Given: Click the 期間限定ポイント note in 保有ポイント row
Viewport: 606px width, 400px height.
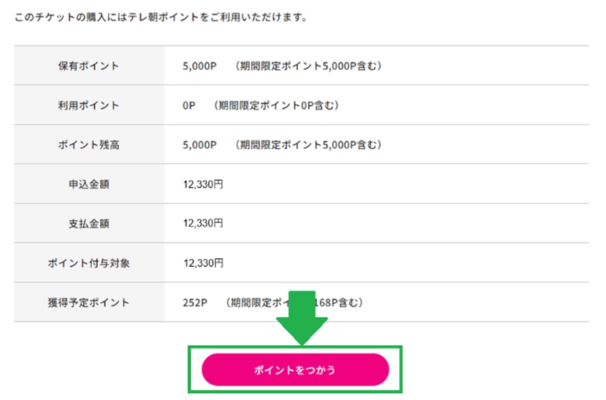Looking at the screenshot, I should click(x=307, y=66).
